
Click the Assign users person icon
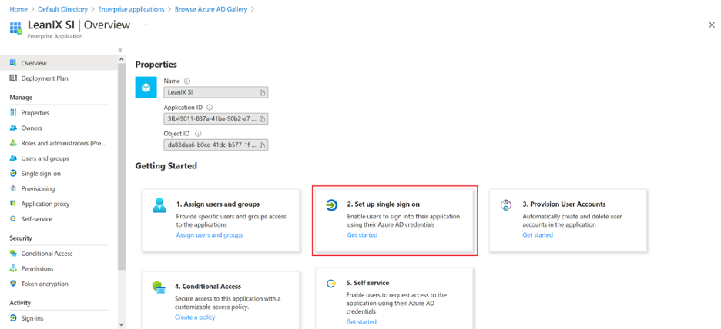pyautogui.click(x=159, y=205)
